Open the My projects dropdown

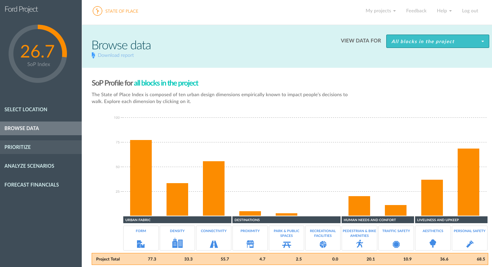(x=380, y=11)
